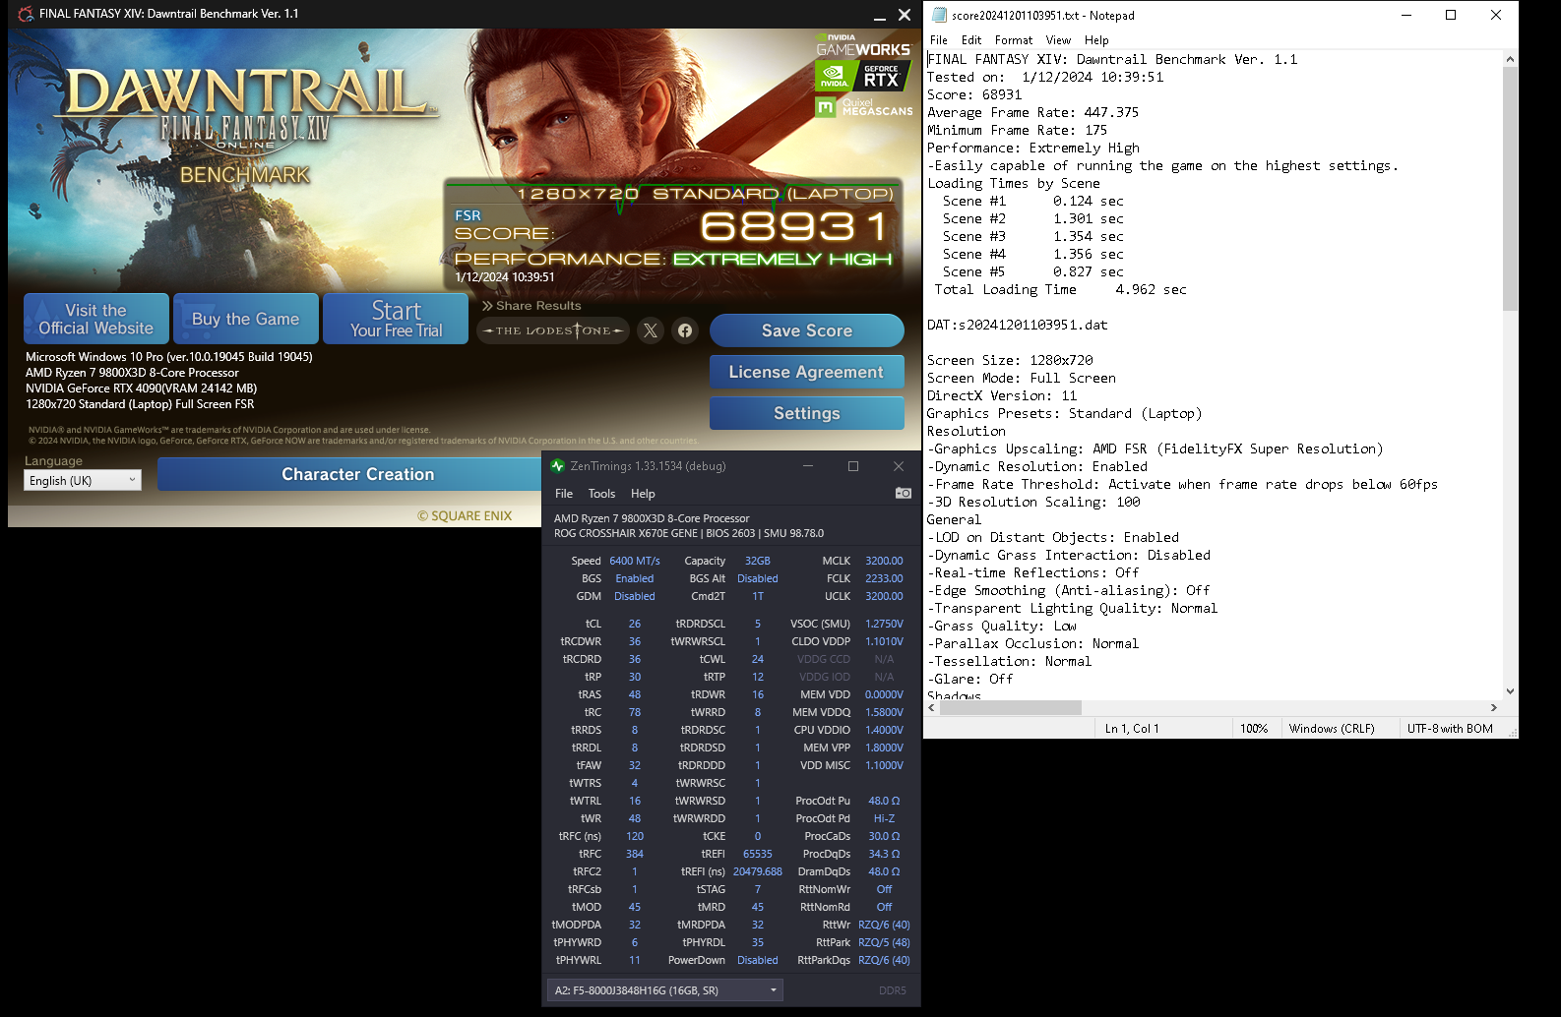1561x1017 pixels.
Task: Click 'Average Frame Rate: 447.375' in Notepad
Action: click(1032, 112)
